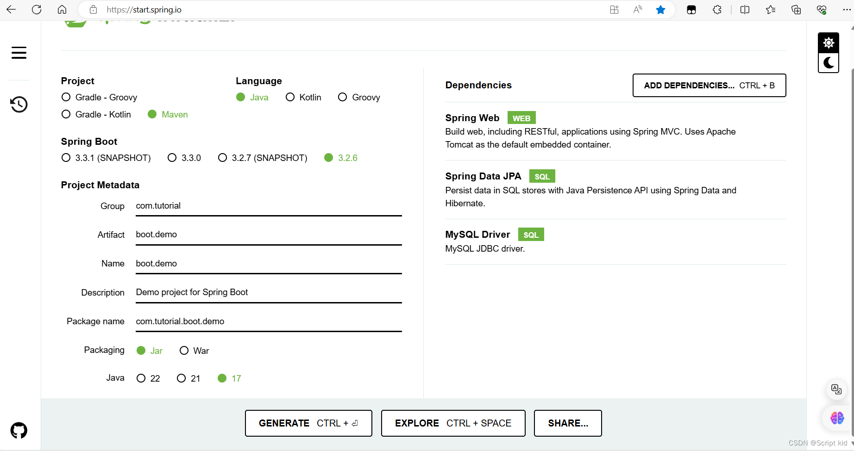Activate Read Aloud icon in address bar

click(x=638, y=10)
